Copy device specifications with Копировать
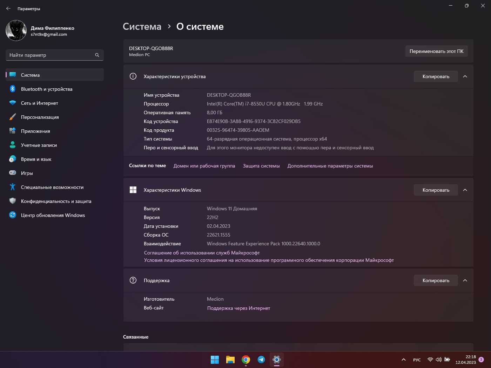The width and height of the screenshot is (491, 368). point(436,76)
